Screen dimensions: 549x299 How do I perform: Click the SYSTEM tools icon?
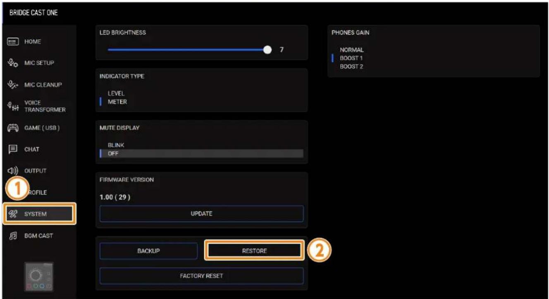pos(12,214)
